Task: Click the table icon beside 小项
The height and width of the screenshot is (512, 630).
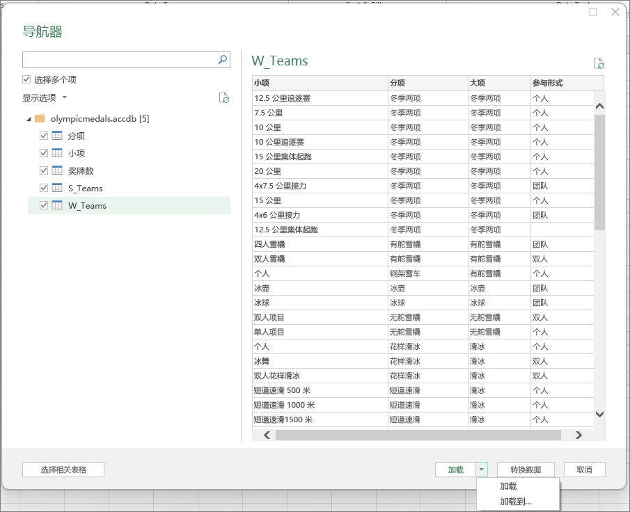Action: (x=57, y=152)
